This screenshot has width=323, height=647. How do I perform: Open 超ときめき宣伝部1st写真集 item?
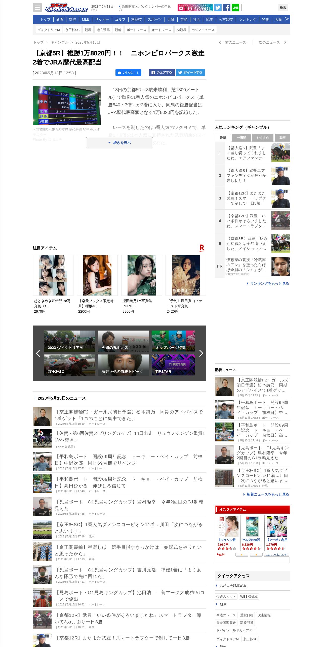pos(53,284)
